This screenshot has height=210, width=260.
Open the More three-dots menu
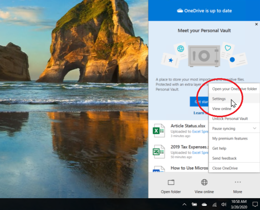coord(238,182)
